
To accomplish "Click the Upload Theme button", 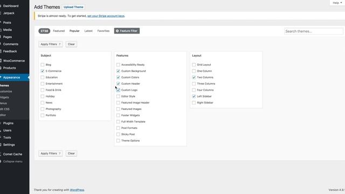I will tap(73, 7).
